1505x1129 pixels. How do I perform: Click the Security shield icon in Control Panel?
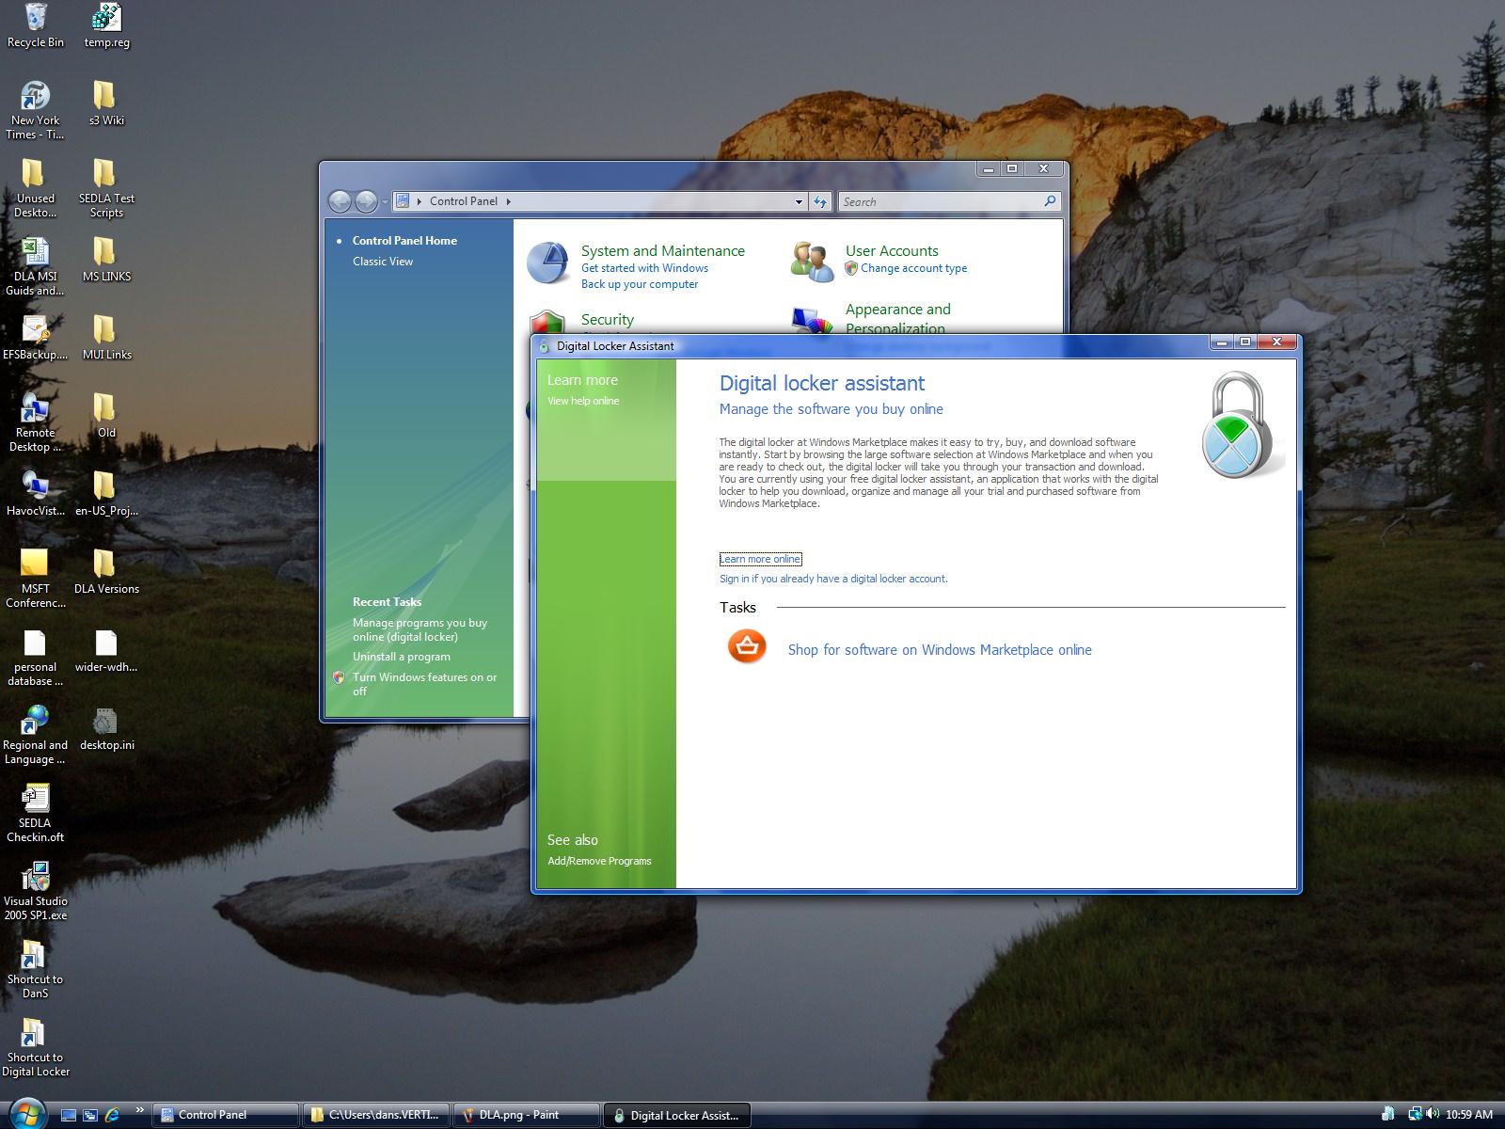coord(547,323)
